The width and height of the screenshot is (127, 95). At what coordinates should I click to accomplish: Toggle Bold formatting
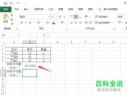click(x=22, y=23)
